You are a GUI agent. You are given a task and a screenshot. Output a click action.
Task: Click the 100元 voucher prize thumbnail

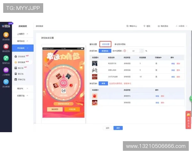(95, 77)
